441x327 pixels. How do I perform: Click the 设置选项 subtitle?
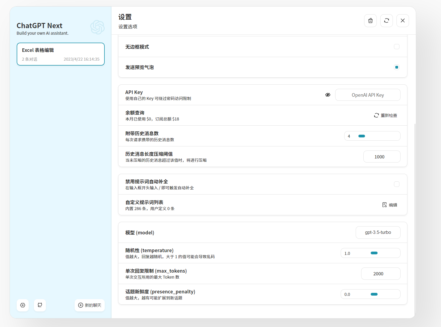(128, 27)
